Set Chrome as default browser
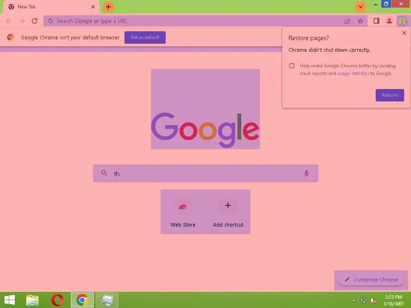The image size is (411, 308). (x=145, y=37)
